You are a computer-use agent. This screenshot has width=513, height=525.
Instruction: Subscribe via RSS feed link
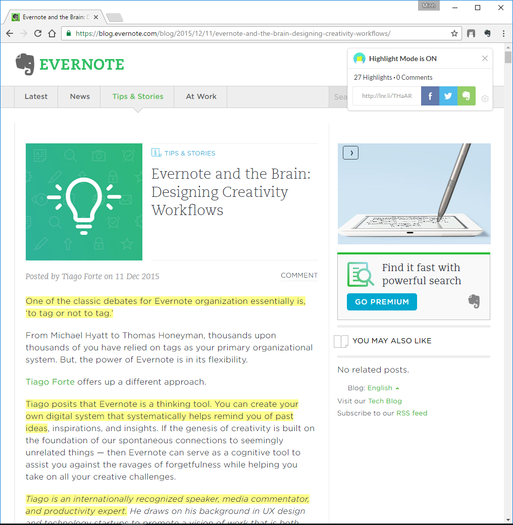(x=412, y=413)
